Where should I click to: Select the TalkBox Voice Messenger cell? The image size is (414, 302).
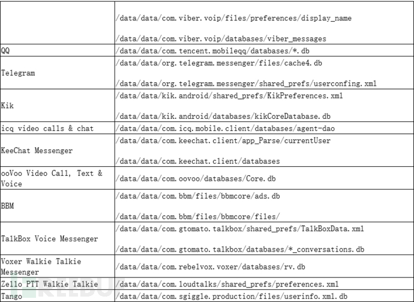pos(49,238)
